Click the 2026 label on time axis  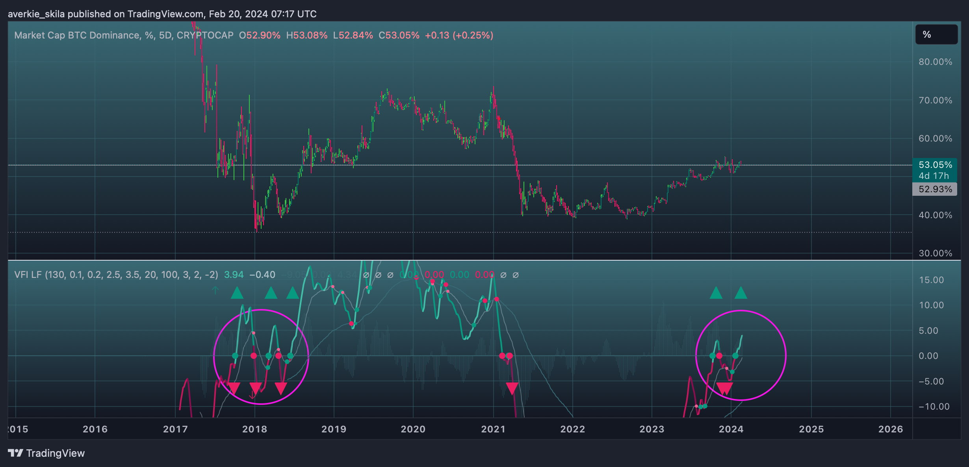click(x=891, y=429)
